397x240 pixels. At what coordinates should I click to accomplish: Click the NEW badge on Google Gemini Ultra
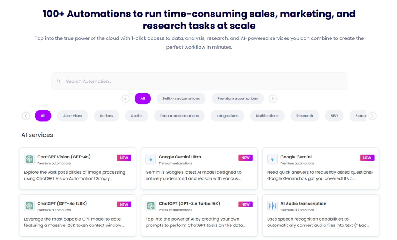click(245, 158)
